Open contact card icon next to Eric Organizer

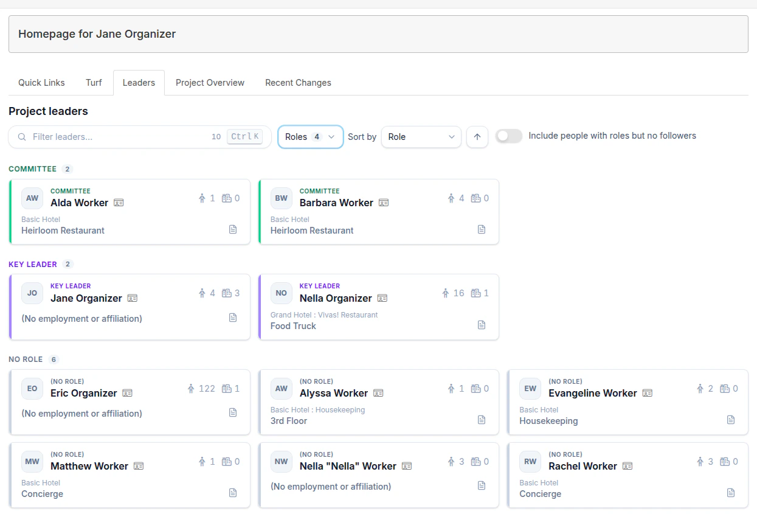coord(128,393)
